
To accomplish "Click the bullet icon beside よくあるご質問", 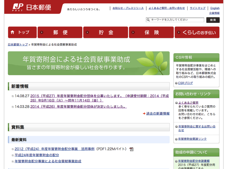I will (x=176, y=103).
